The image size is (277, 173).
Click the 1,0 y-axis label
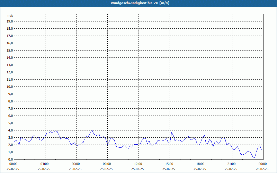click(x=11, y=152)
